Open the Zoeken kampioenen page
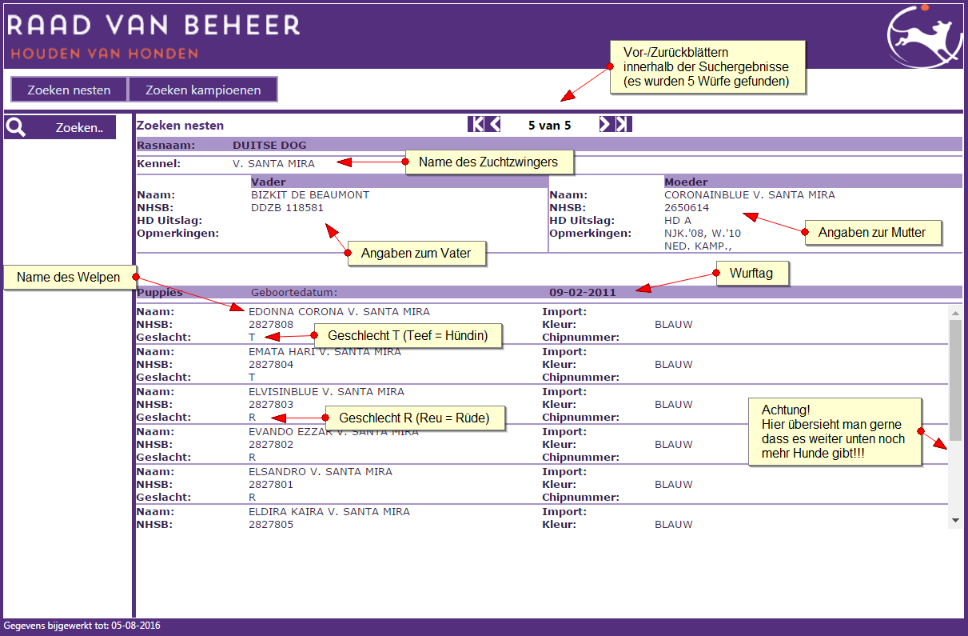The width and height of the screenshot is (968, 636). 203,90
